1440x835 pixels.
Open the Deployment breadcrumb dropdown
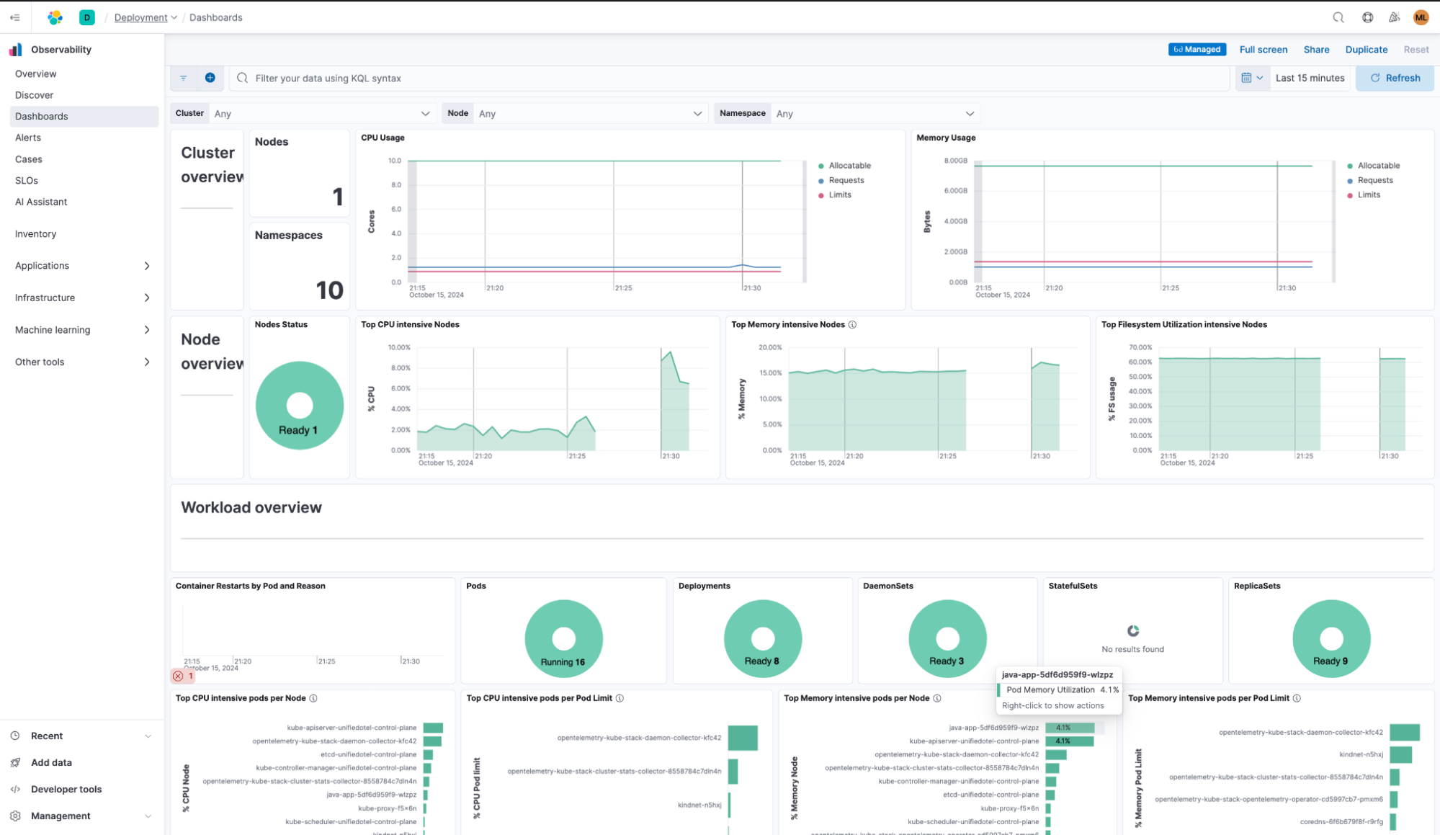(x=146, y=17)
